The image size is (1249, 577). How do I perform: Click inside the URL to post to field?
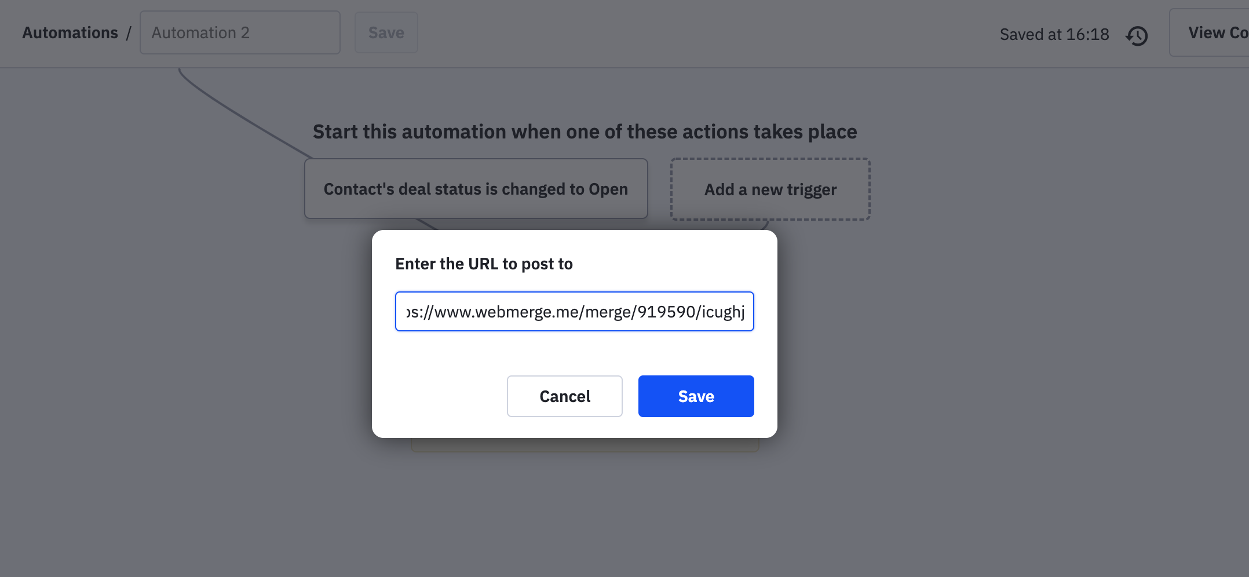pos(574,311)
